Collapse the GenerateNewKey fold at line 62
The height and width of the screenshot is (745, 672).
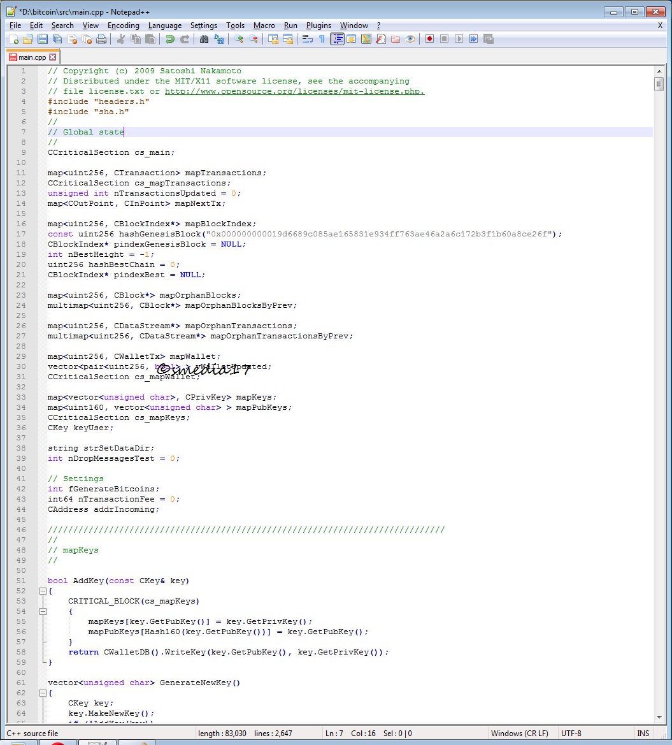point(43,693)
